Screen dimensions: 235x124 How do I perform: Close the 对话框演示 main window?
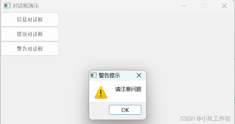[x=224, y=6]
